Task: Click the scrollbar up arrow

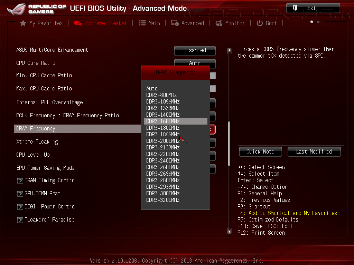Action: [x=229, y=50]
